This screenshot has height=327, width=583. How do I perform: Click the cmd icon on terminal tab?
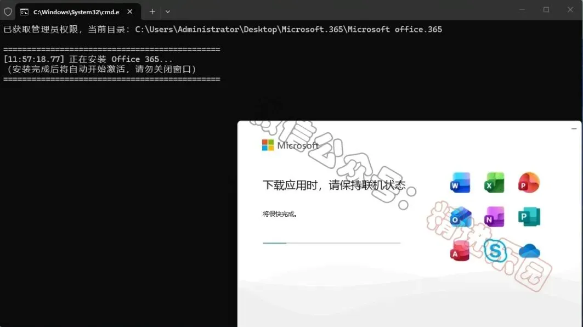[x=24, y=12]
